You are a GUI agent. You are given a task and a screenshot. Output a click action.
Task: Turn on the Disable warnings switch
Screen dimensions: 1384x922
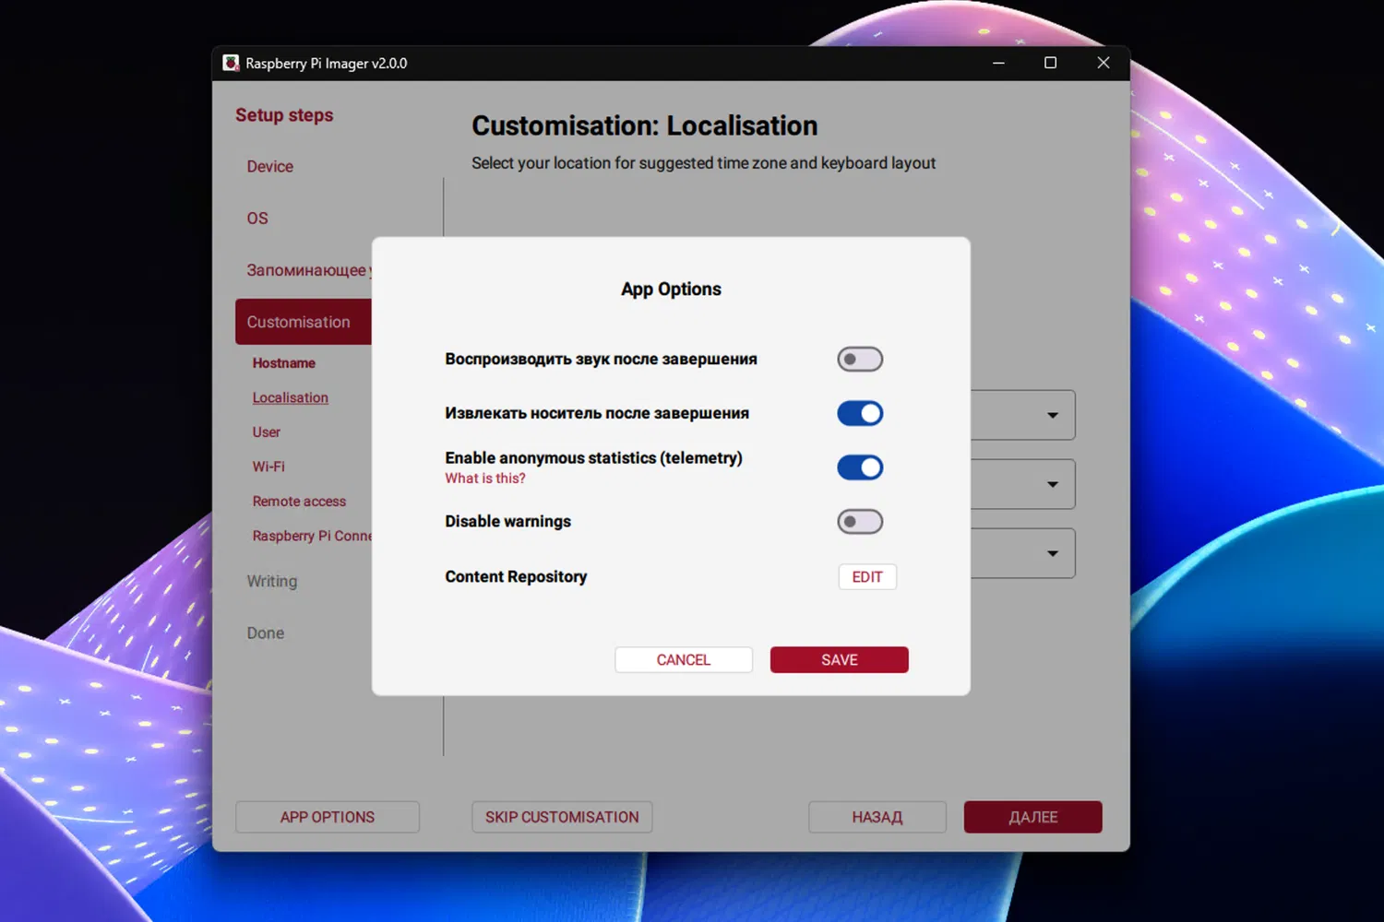[860, 522]
